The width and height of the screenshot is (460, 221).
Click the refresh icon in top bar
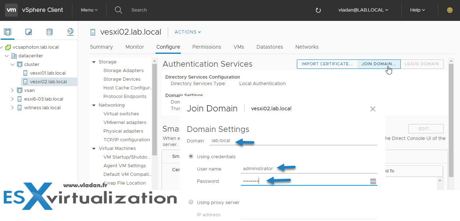click(x=318, y=10)
